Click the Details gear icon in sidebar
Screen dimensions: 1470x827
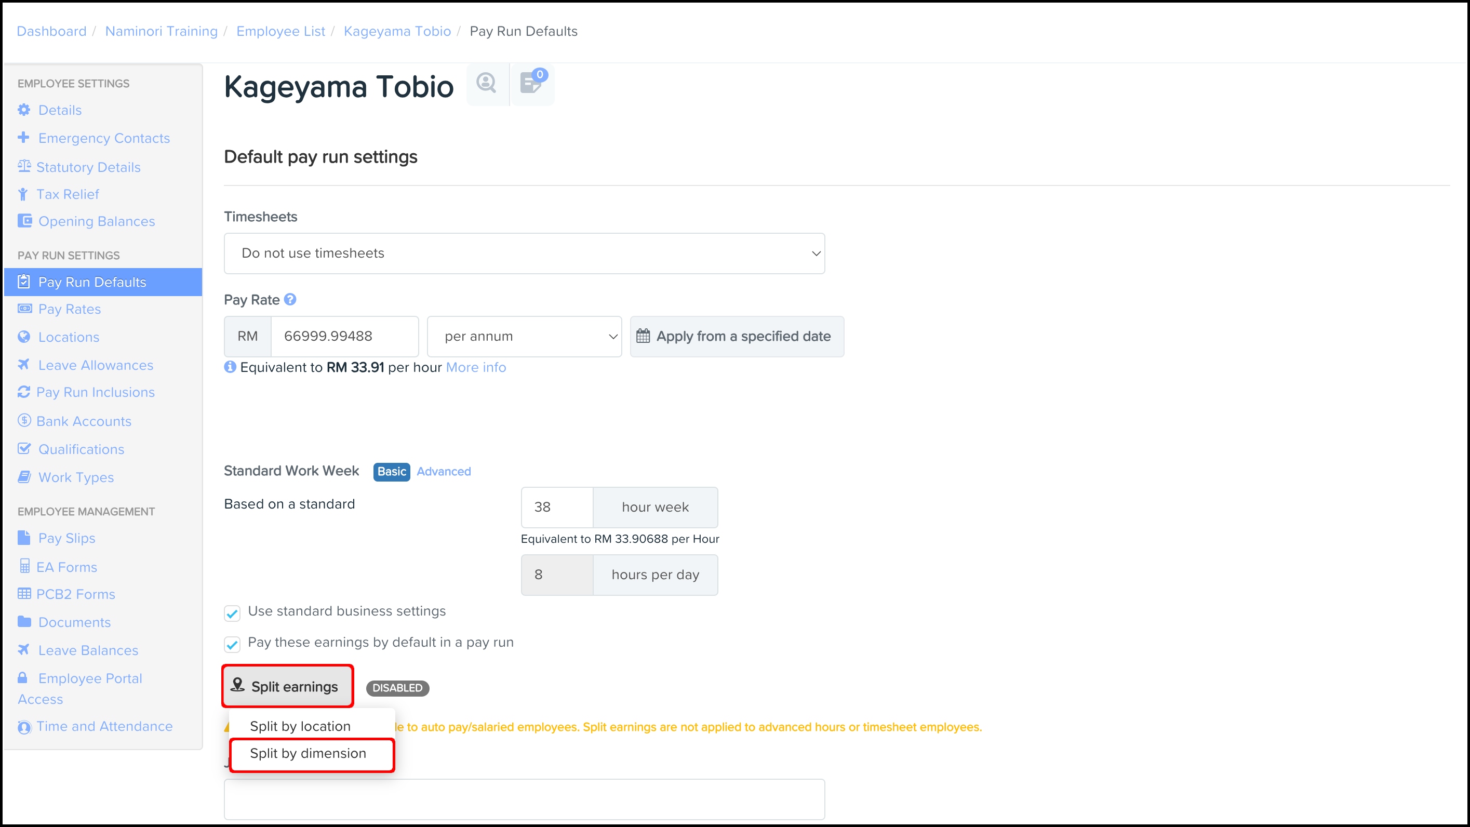(x=24, y=110)
